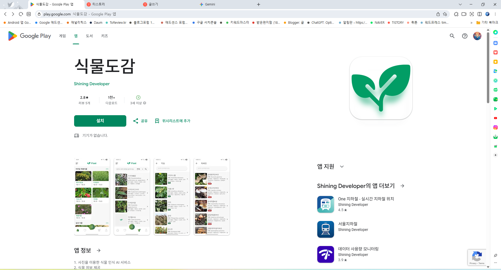The height and width of the screenshot is (270, 501).
Task: Click the second app screenshot thumbnail
Action: click(132, 196)
